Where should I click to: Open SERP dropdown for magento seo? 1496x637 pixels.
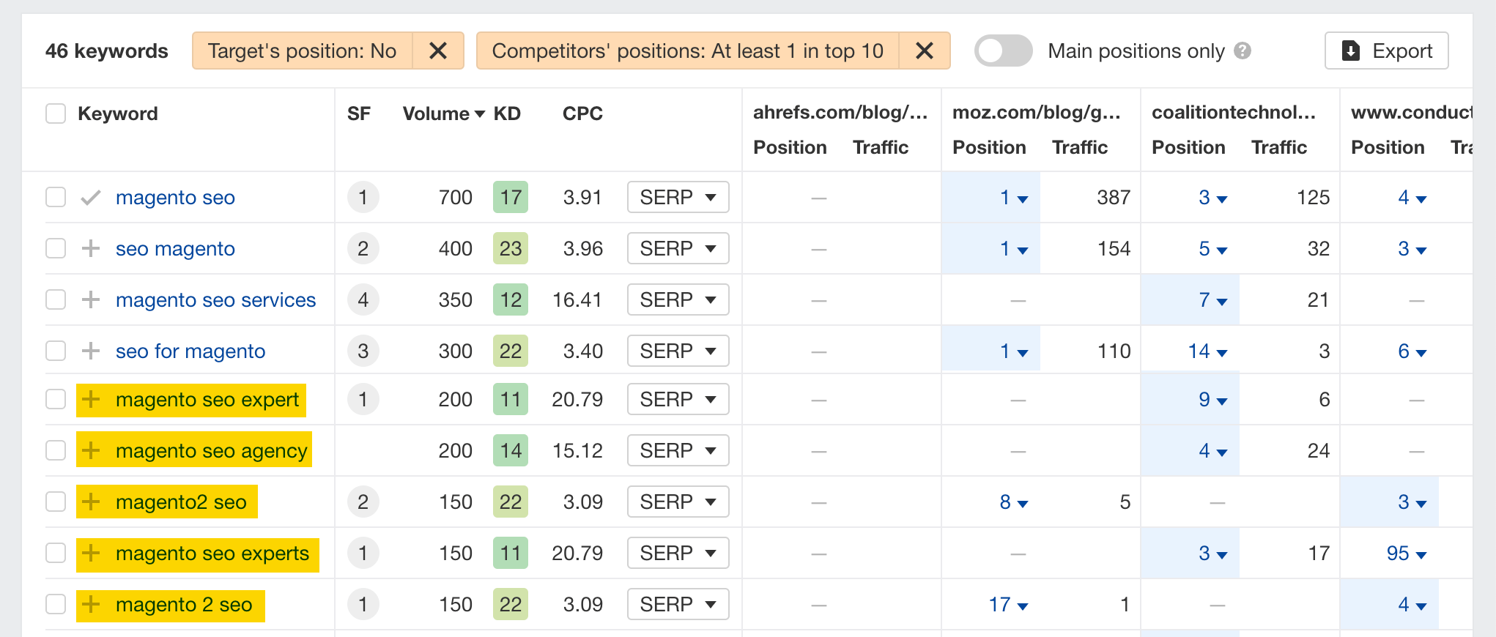pos(678,197)
